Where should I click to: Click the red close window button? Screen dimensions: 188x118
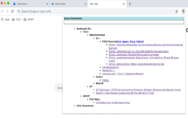click(2, 3)
